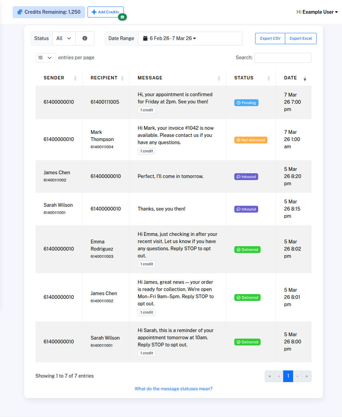The height and width of the screenshot is (417, 342).
Task: Sort table by Message column arrows
Action: 219,78
